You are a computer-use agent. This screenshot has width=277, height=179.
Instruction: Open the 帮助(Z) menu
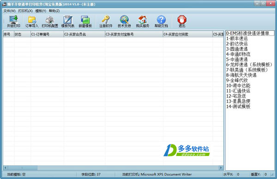pos(54,11)
